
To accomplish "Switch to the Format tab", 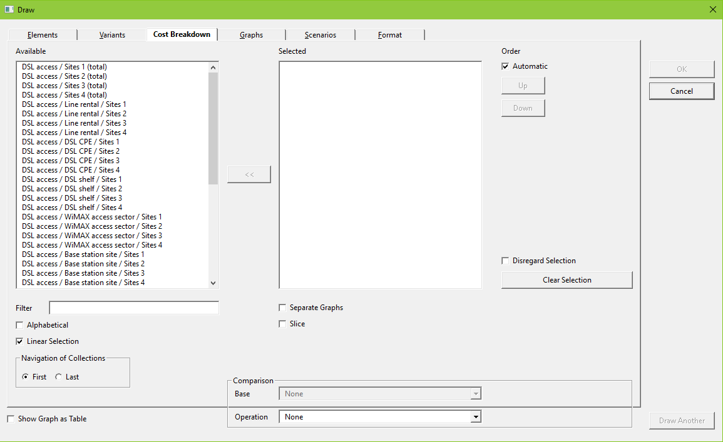I will [389, 35].
